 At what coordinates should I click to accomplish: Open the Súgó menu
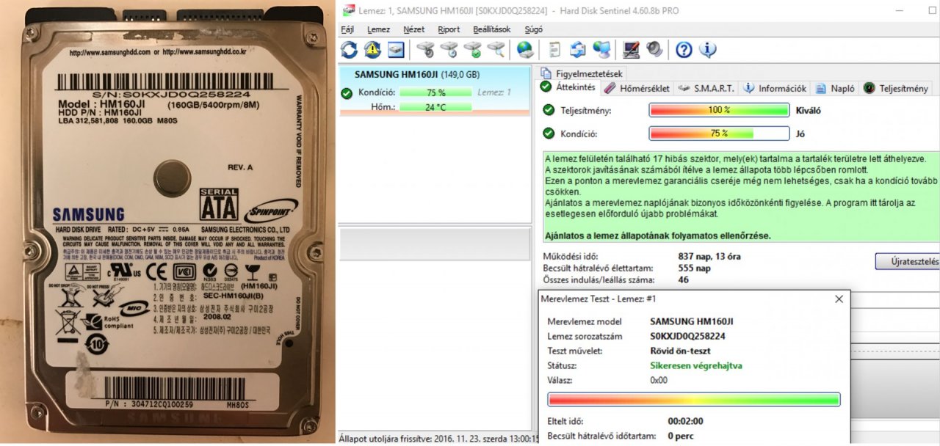(x=534, y=29)
